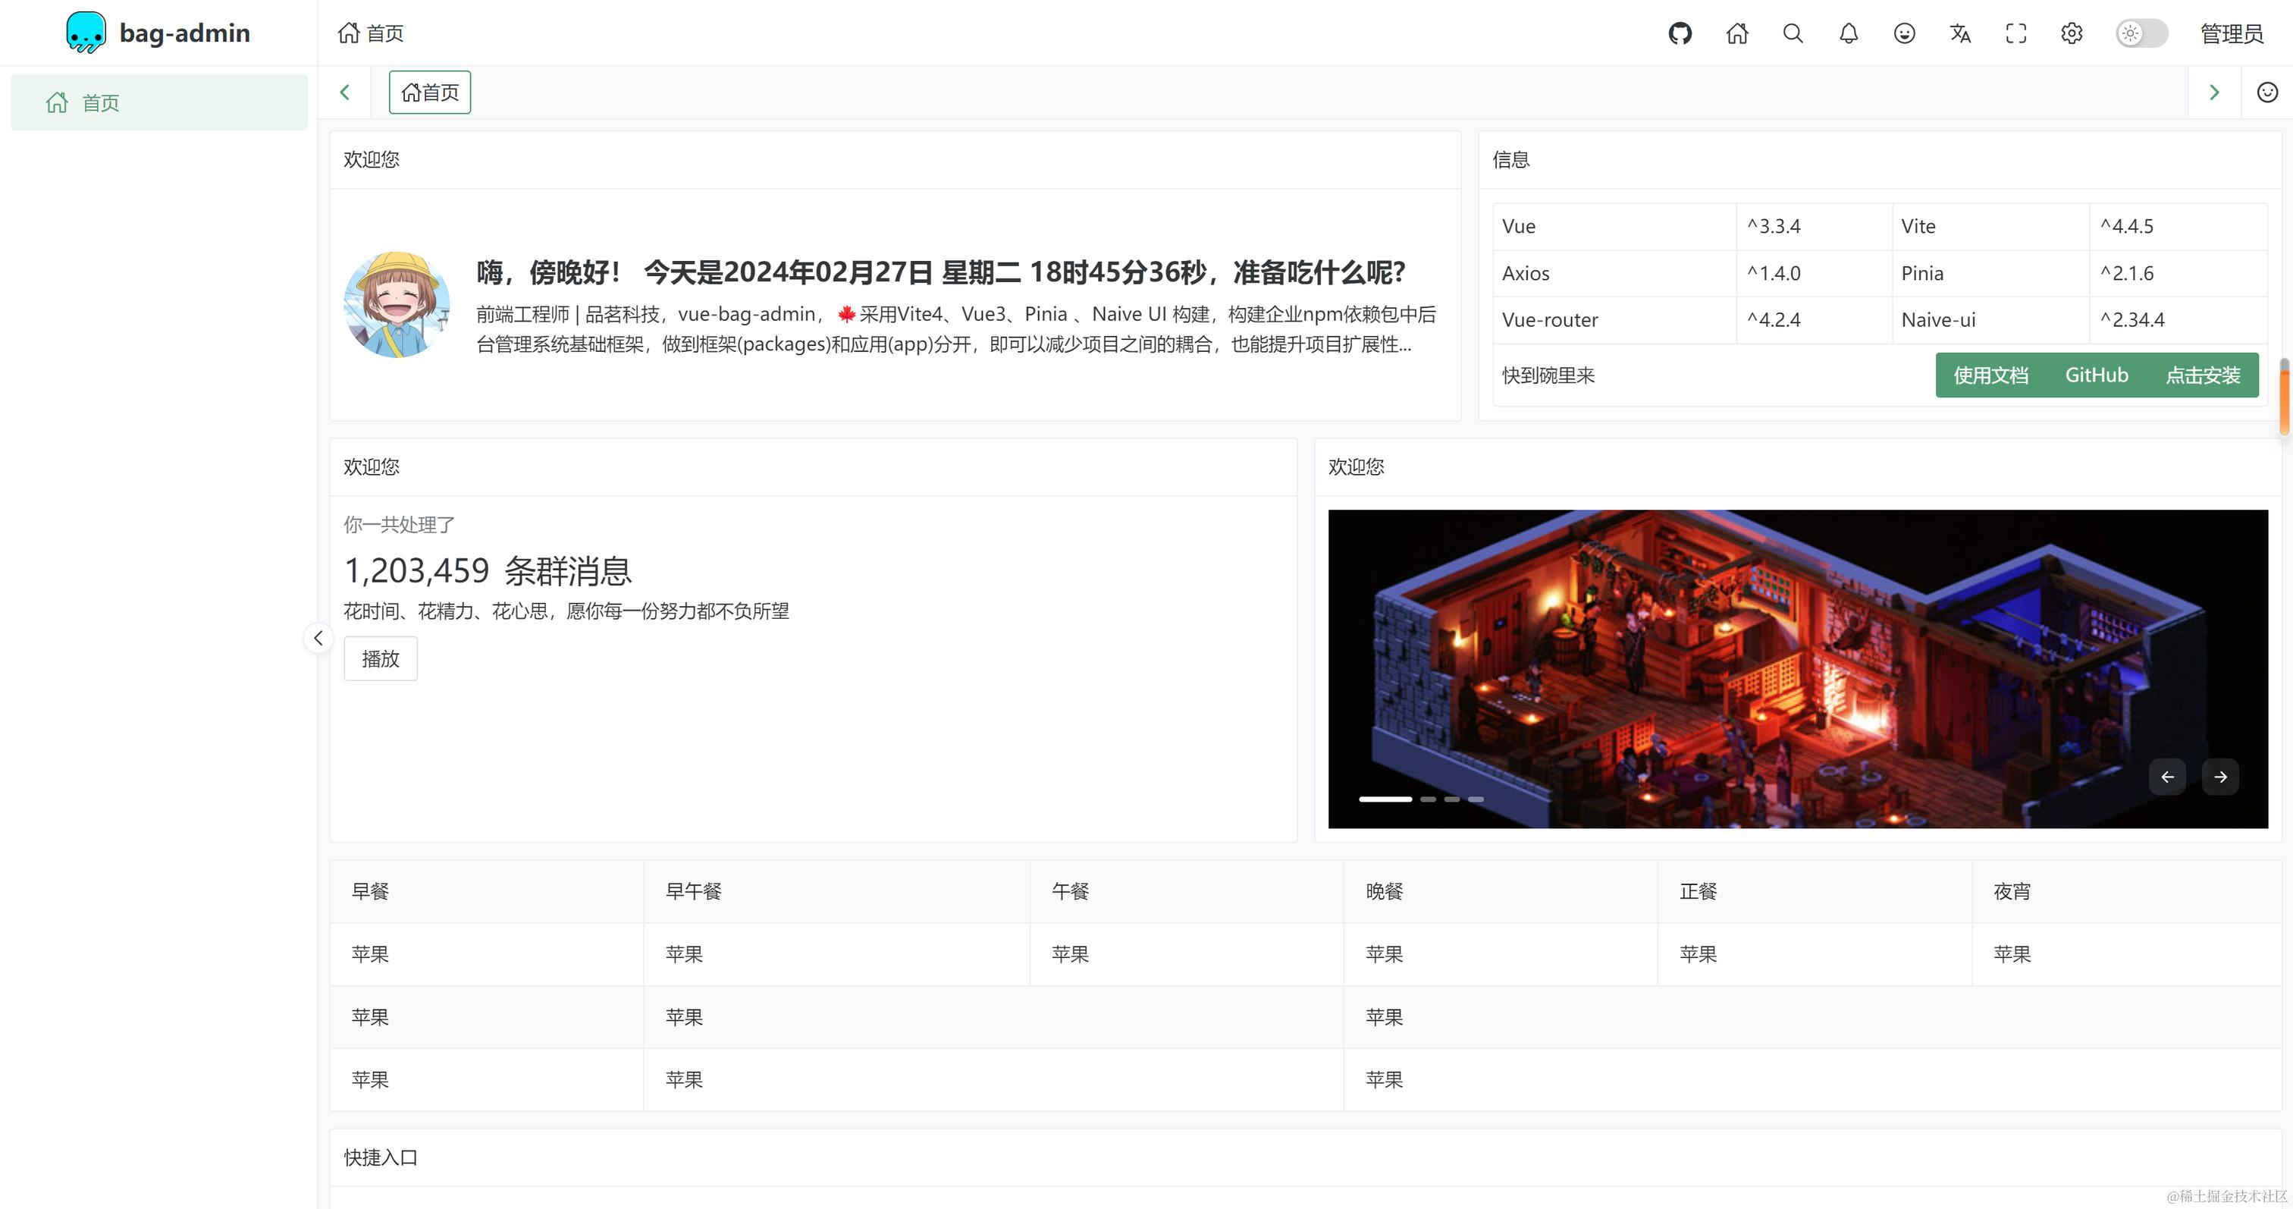Screen dimensions: 2293x1209
Task: Click the language translate icon
Action: click(x=1960, y=33)
